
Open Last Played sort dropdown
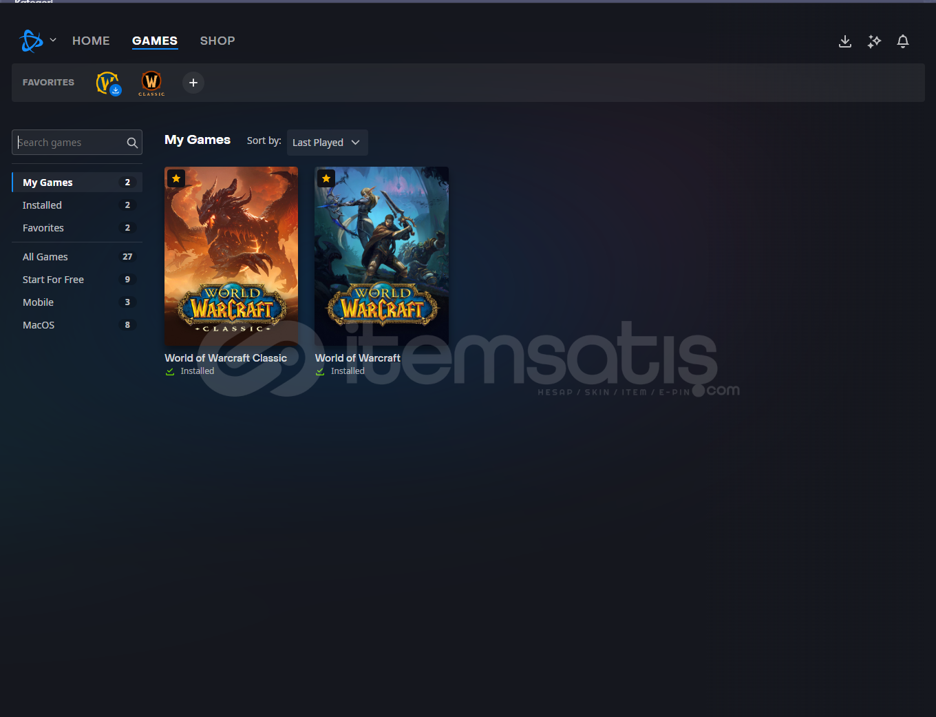(x=327, y=143)
